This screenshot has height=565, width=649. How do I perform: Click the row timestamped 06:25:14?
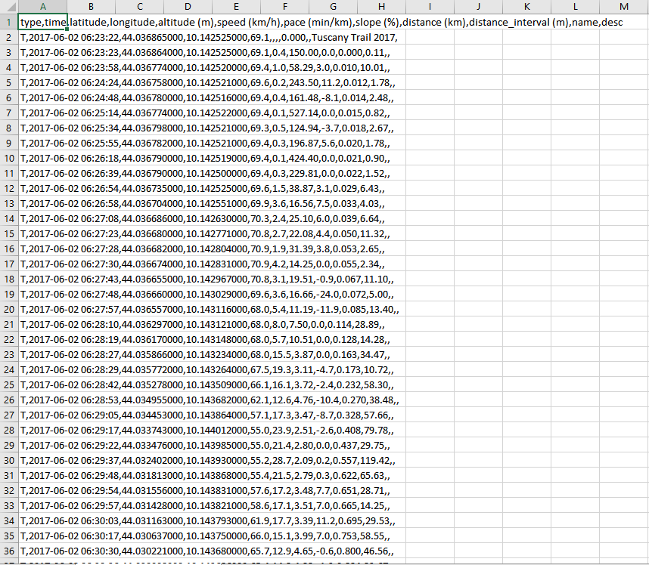coord(205,113)
